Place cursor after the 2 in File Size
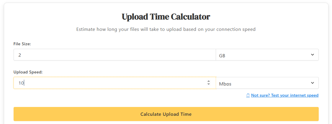 (21, 55)
